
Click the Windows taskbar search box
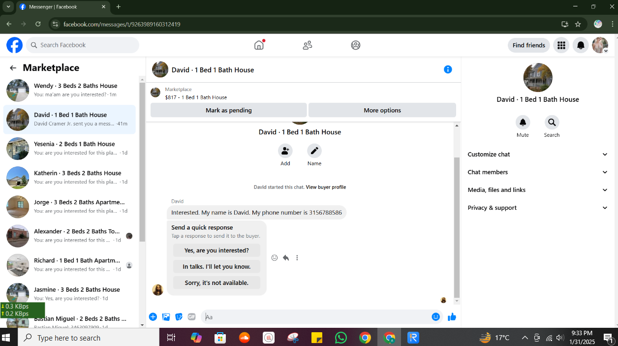click(89, 338)
